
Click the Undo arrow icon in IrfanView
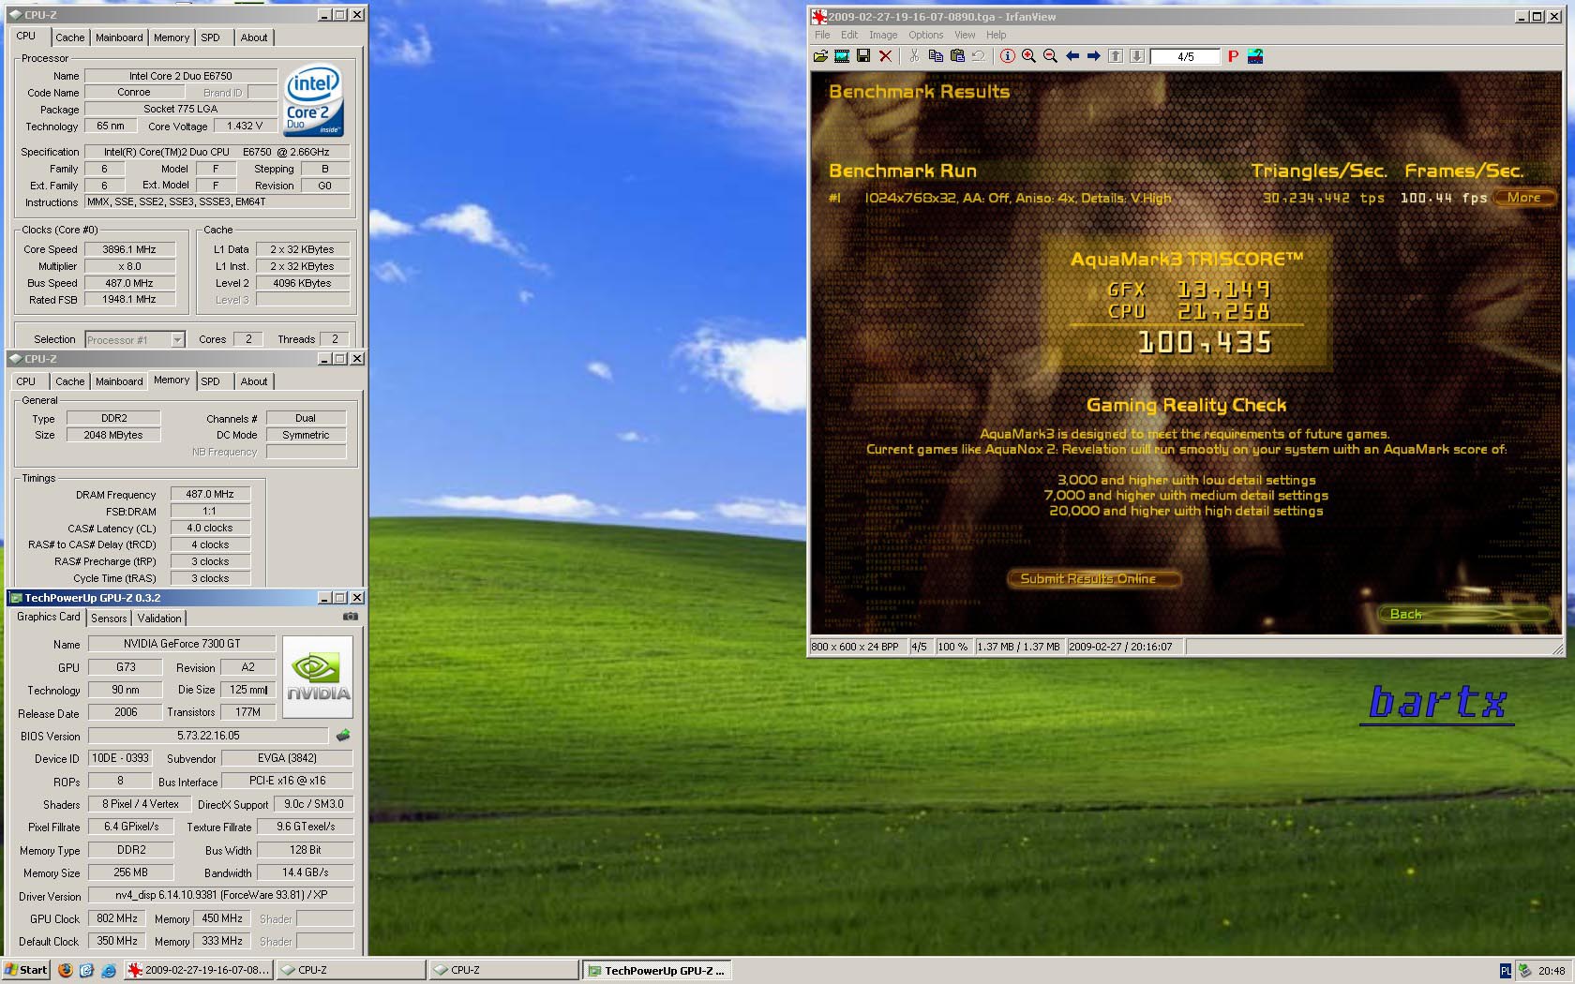(979, 56)
